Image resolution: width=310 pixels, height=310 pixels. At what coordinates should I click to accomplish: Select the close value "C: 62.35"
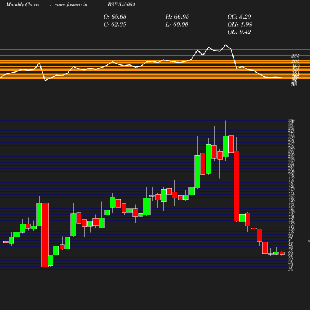point(115,25)
